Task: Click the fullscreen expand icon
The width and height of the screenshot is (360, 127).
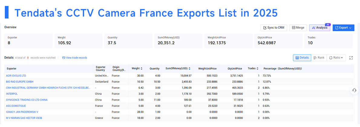Action: coord(351,58)
